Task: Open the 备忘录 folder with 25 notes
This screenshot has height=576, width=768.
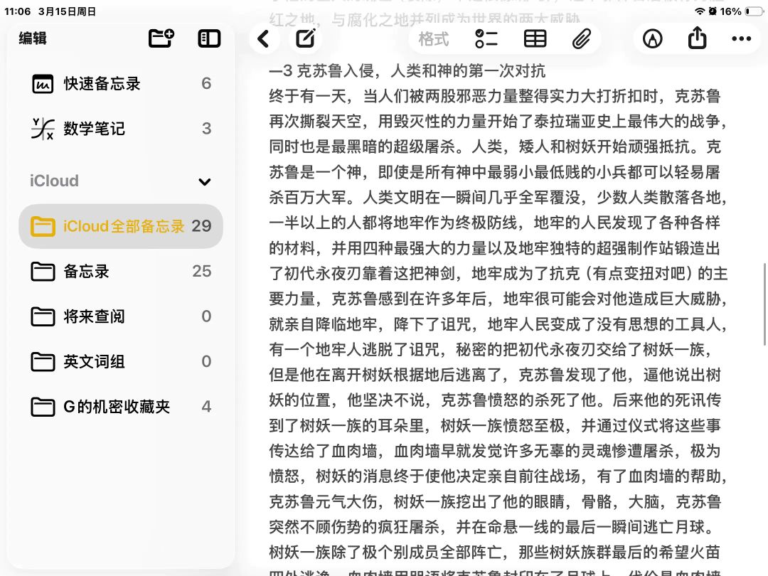Action: (121, 272)
